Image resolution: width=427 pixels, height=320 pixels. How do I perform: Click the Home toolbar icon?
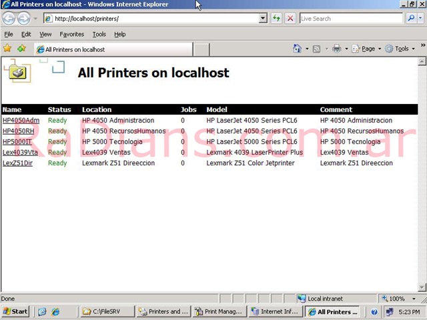[298, 49]
